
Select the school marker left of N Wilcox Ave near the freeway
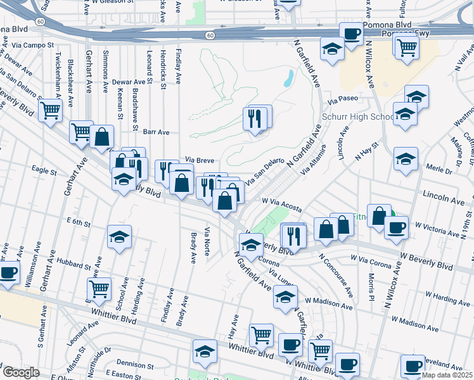pos(332,51)
